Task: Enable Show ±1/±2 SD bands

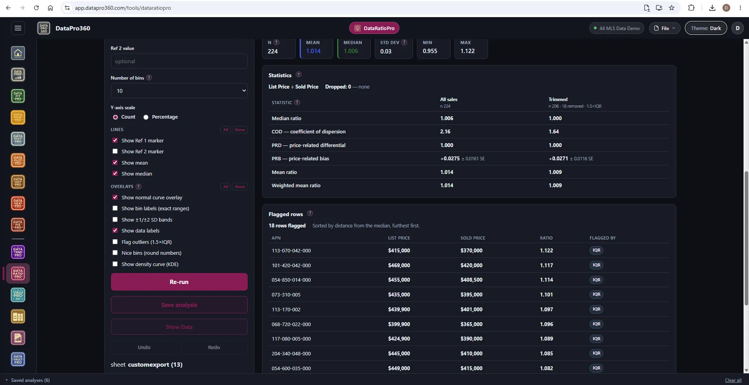Action: (x=115, y=220)
